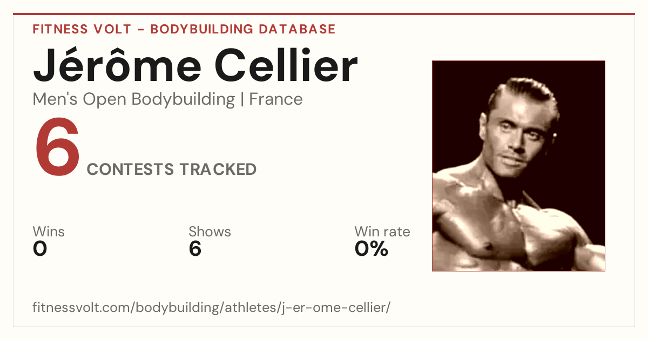Screen dimensions: 648x340
Task: Click the "Shows" stat label
Action: [210, 232]
